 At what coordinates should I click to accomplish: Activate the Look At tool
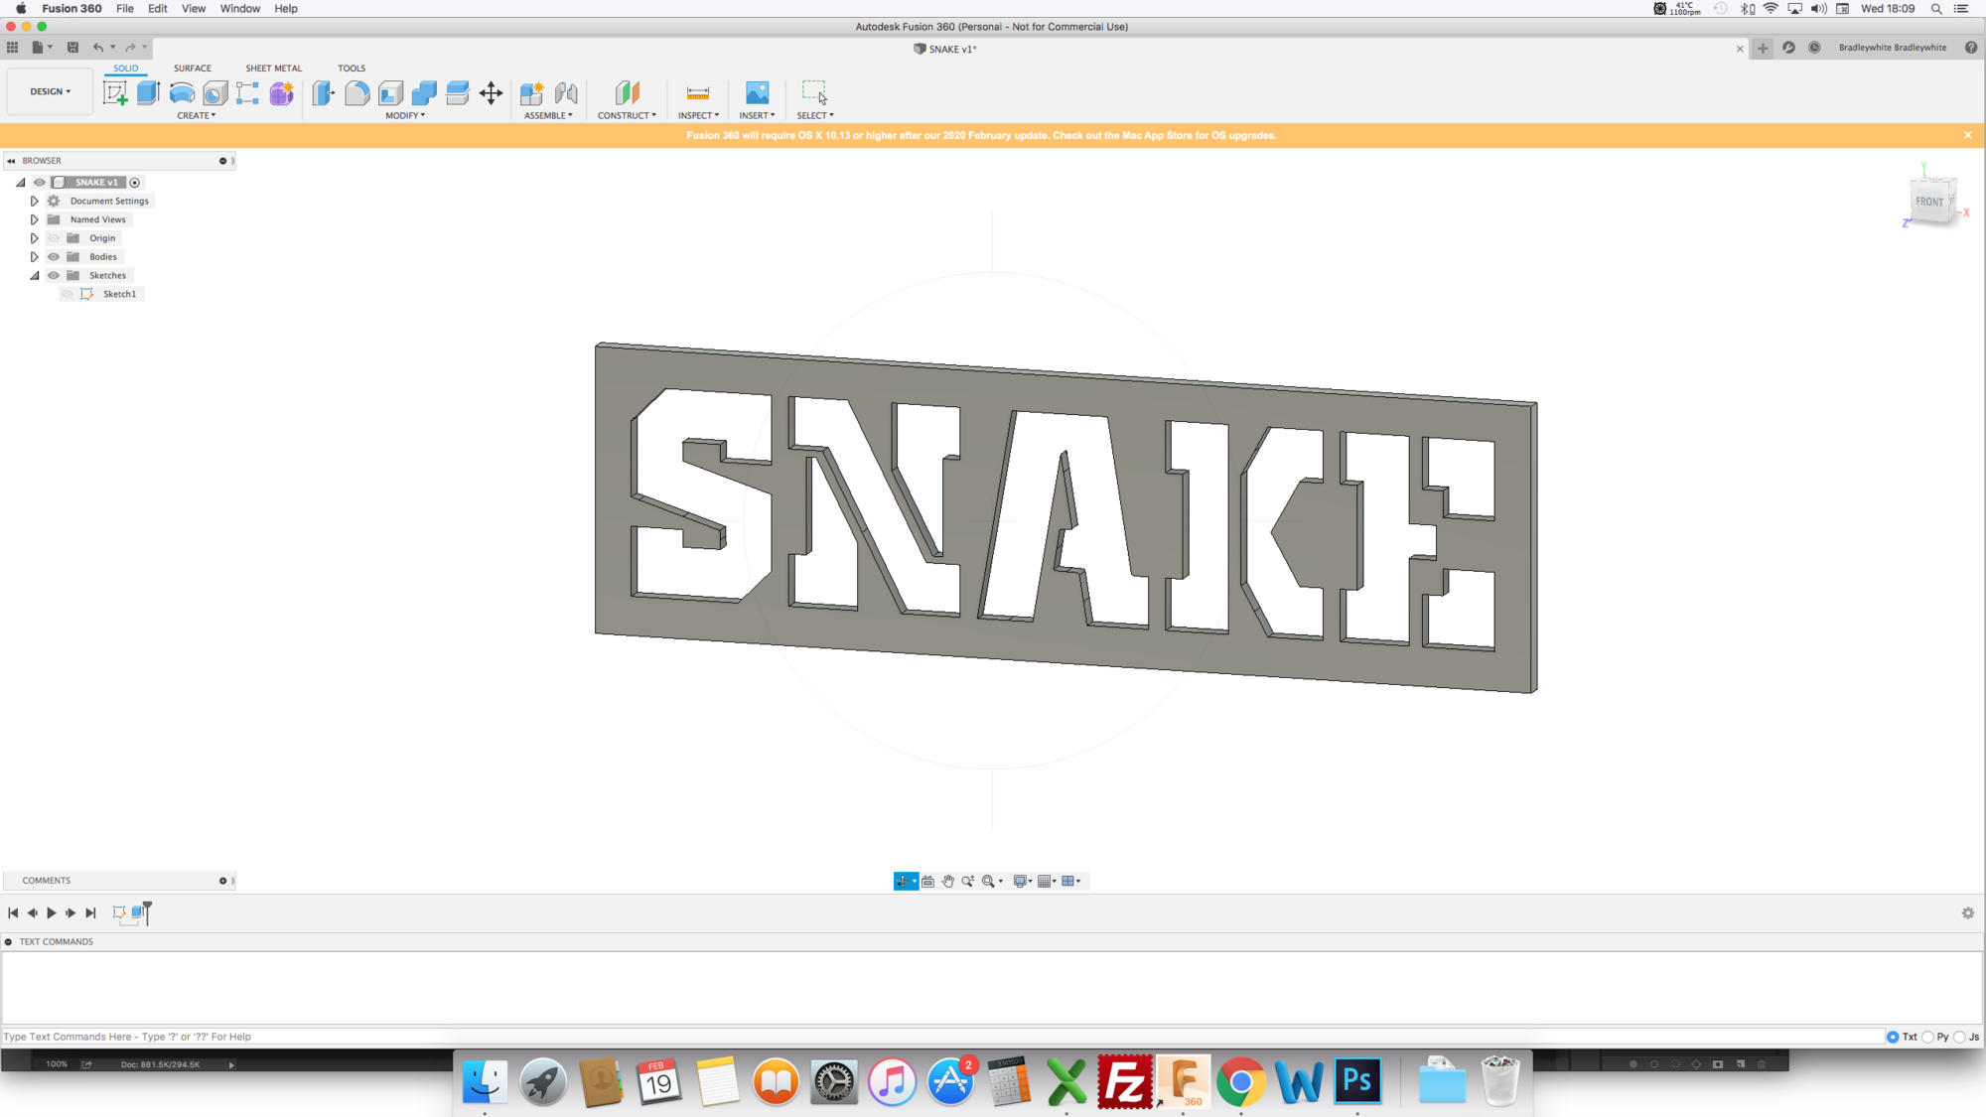coord(928,881)
